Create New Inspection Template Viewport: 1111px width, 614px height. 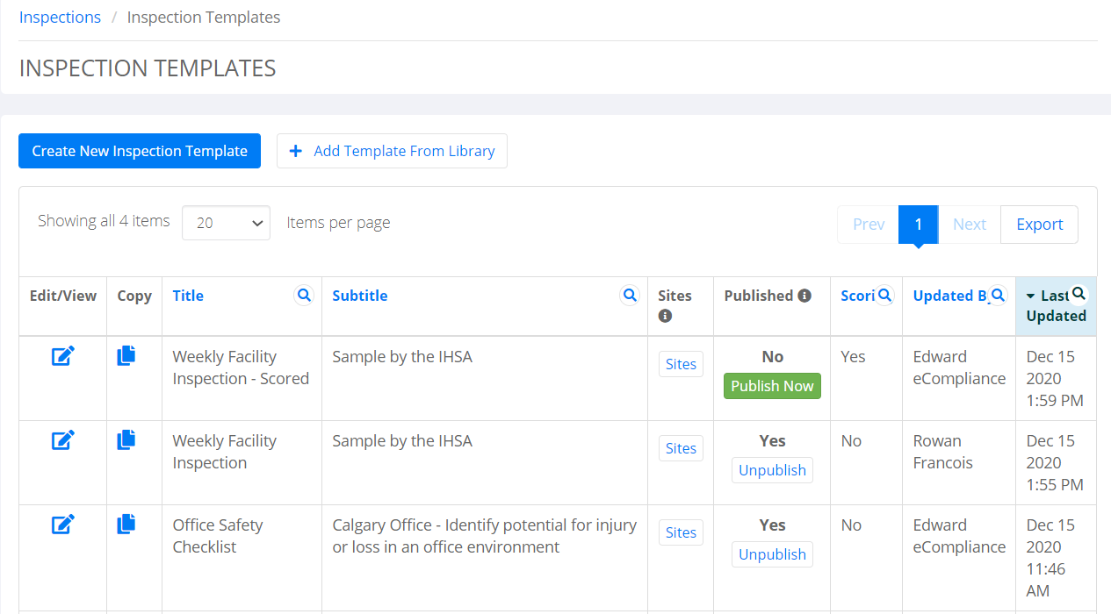[x=140, y=151]
